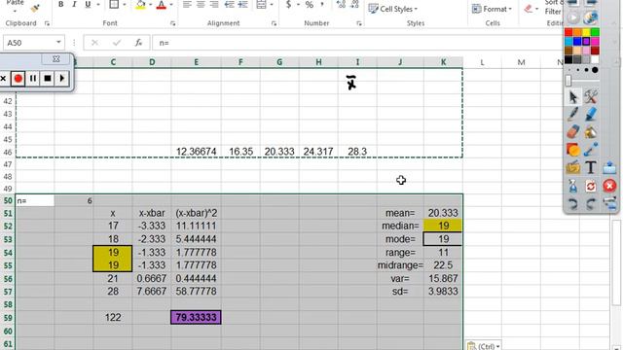Click recorder red Record button
This screenshot has height=350, width=623.
coord(18,79)
